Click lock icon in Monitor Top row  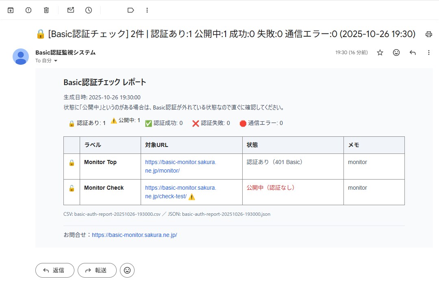pos(72,163)
